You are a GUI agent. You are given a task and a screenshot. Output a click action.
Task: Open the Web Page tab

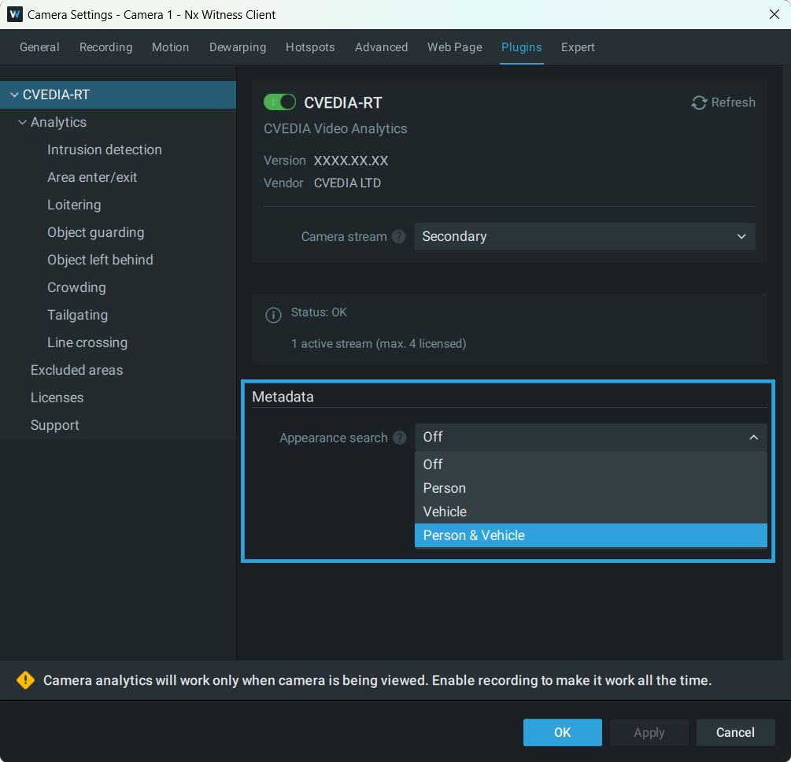coord(455,47)
